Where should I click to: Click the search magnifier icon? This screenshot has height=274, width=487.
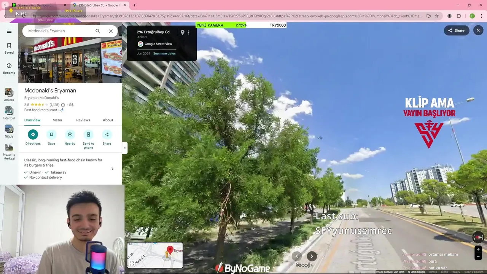pos(98,31)
